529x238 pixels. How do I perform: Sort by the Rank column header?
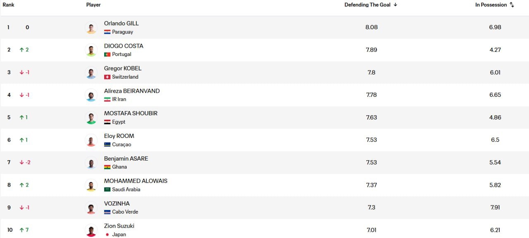9,5
